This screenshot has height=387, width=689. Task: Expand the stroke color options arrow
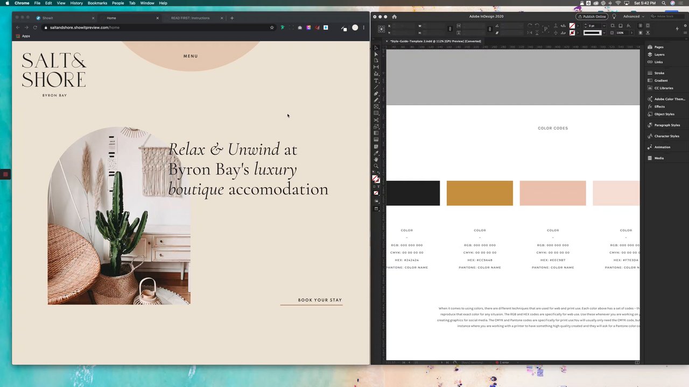(578, 33)
